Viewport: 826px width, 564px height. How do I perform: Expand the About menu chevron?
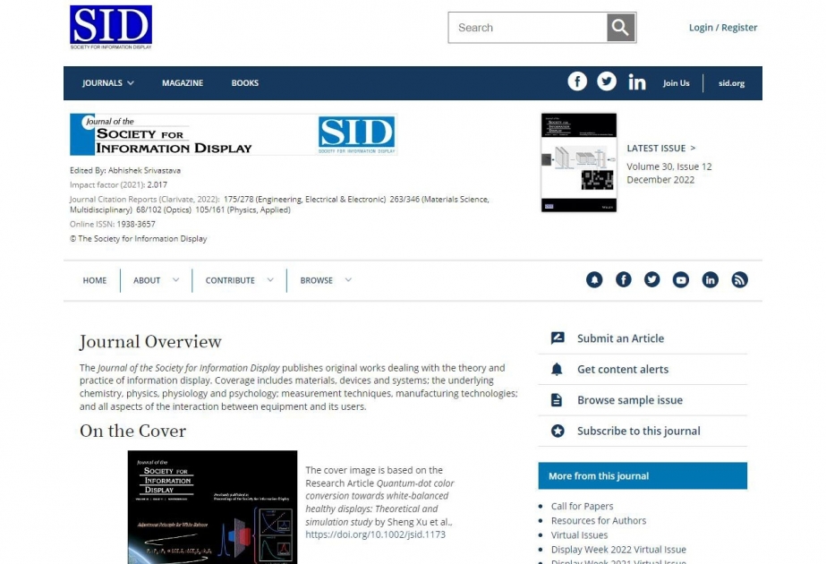[x=176, y=280]
